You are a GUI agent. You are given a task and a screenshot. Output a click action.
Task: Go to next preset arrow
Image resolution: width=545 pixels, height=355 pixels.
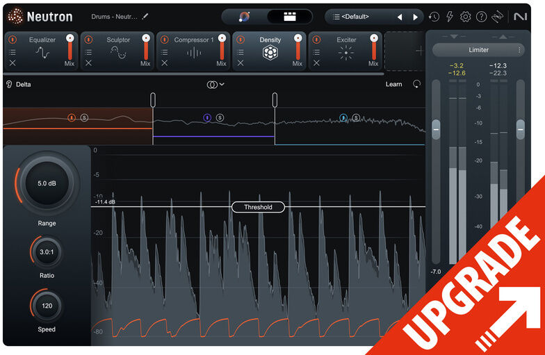tap(415, 17)
